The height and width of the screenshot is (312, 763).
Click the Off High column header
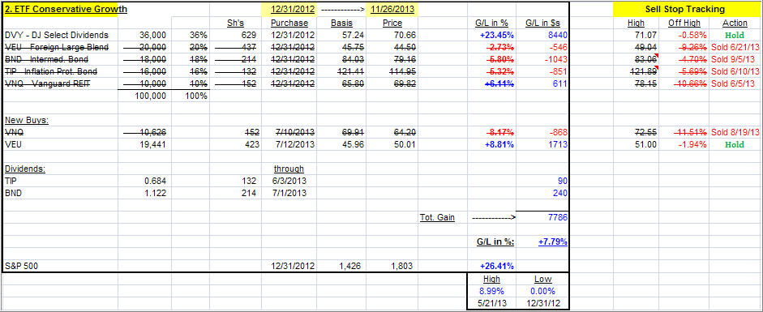684,23
